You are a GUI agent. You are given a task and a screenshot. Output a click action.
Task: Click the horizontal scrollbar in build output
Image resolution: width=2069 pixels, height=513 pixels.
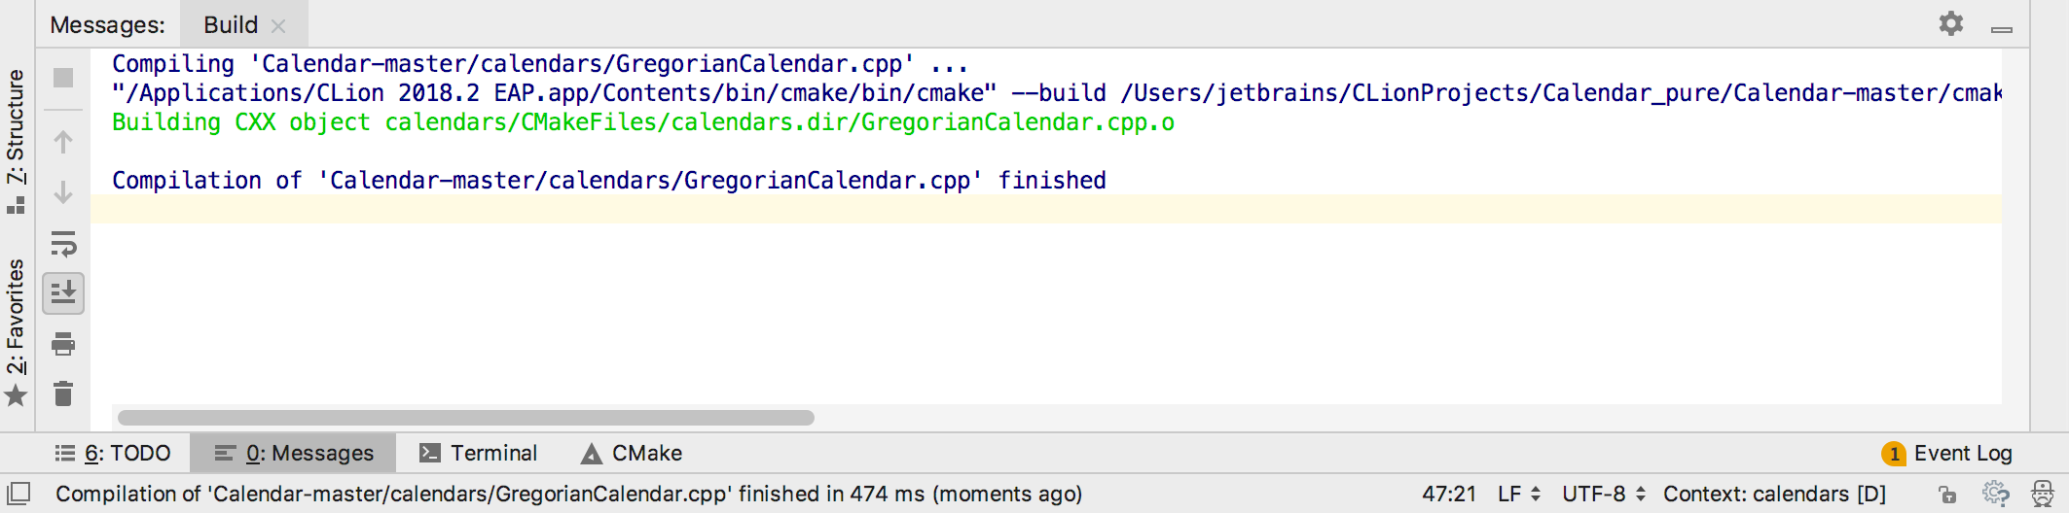point(465,418)
